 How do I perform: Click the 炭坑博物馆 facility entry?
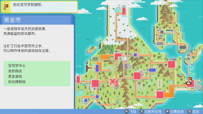coord(17,82)
